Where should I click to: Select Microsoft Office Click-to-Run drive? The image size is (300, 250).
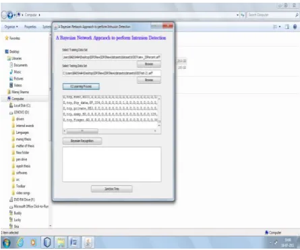click(29, 207)
